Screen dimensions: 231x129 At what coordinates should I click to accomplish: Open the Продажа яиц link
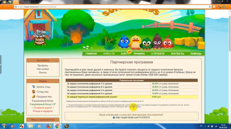[x=44, y=97]
